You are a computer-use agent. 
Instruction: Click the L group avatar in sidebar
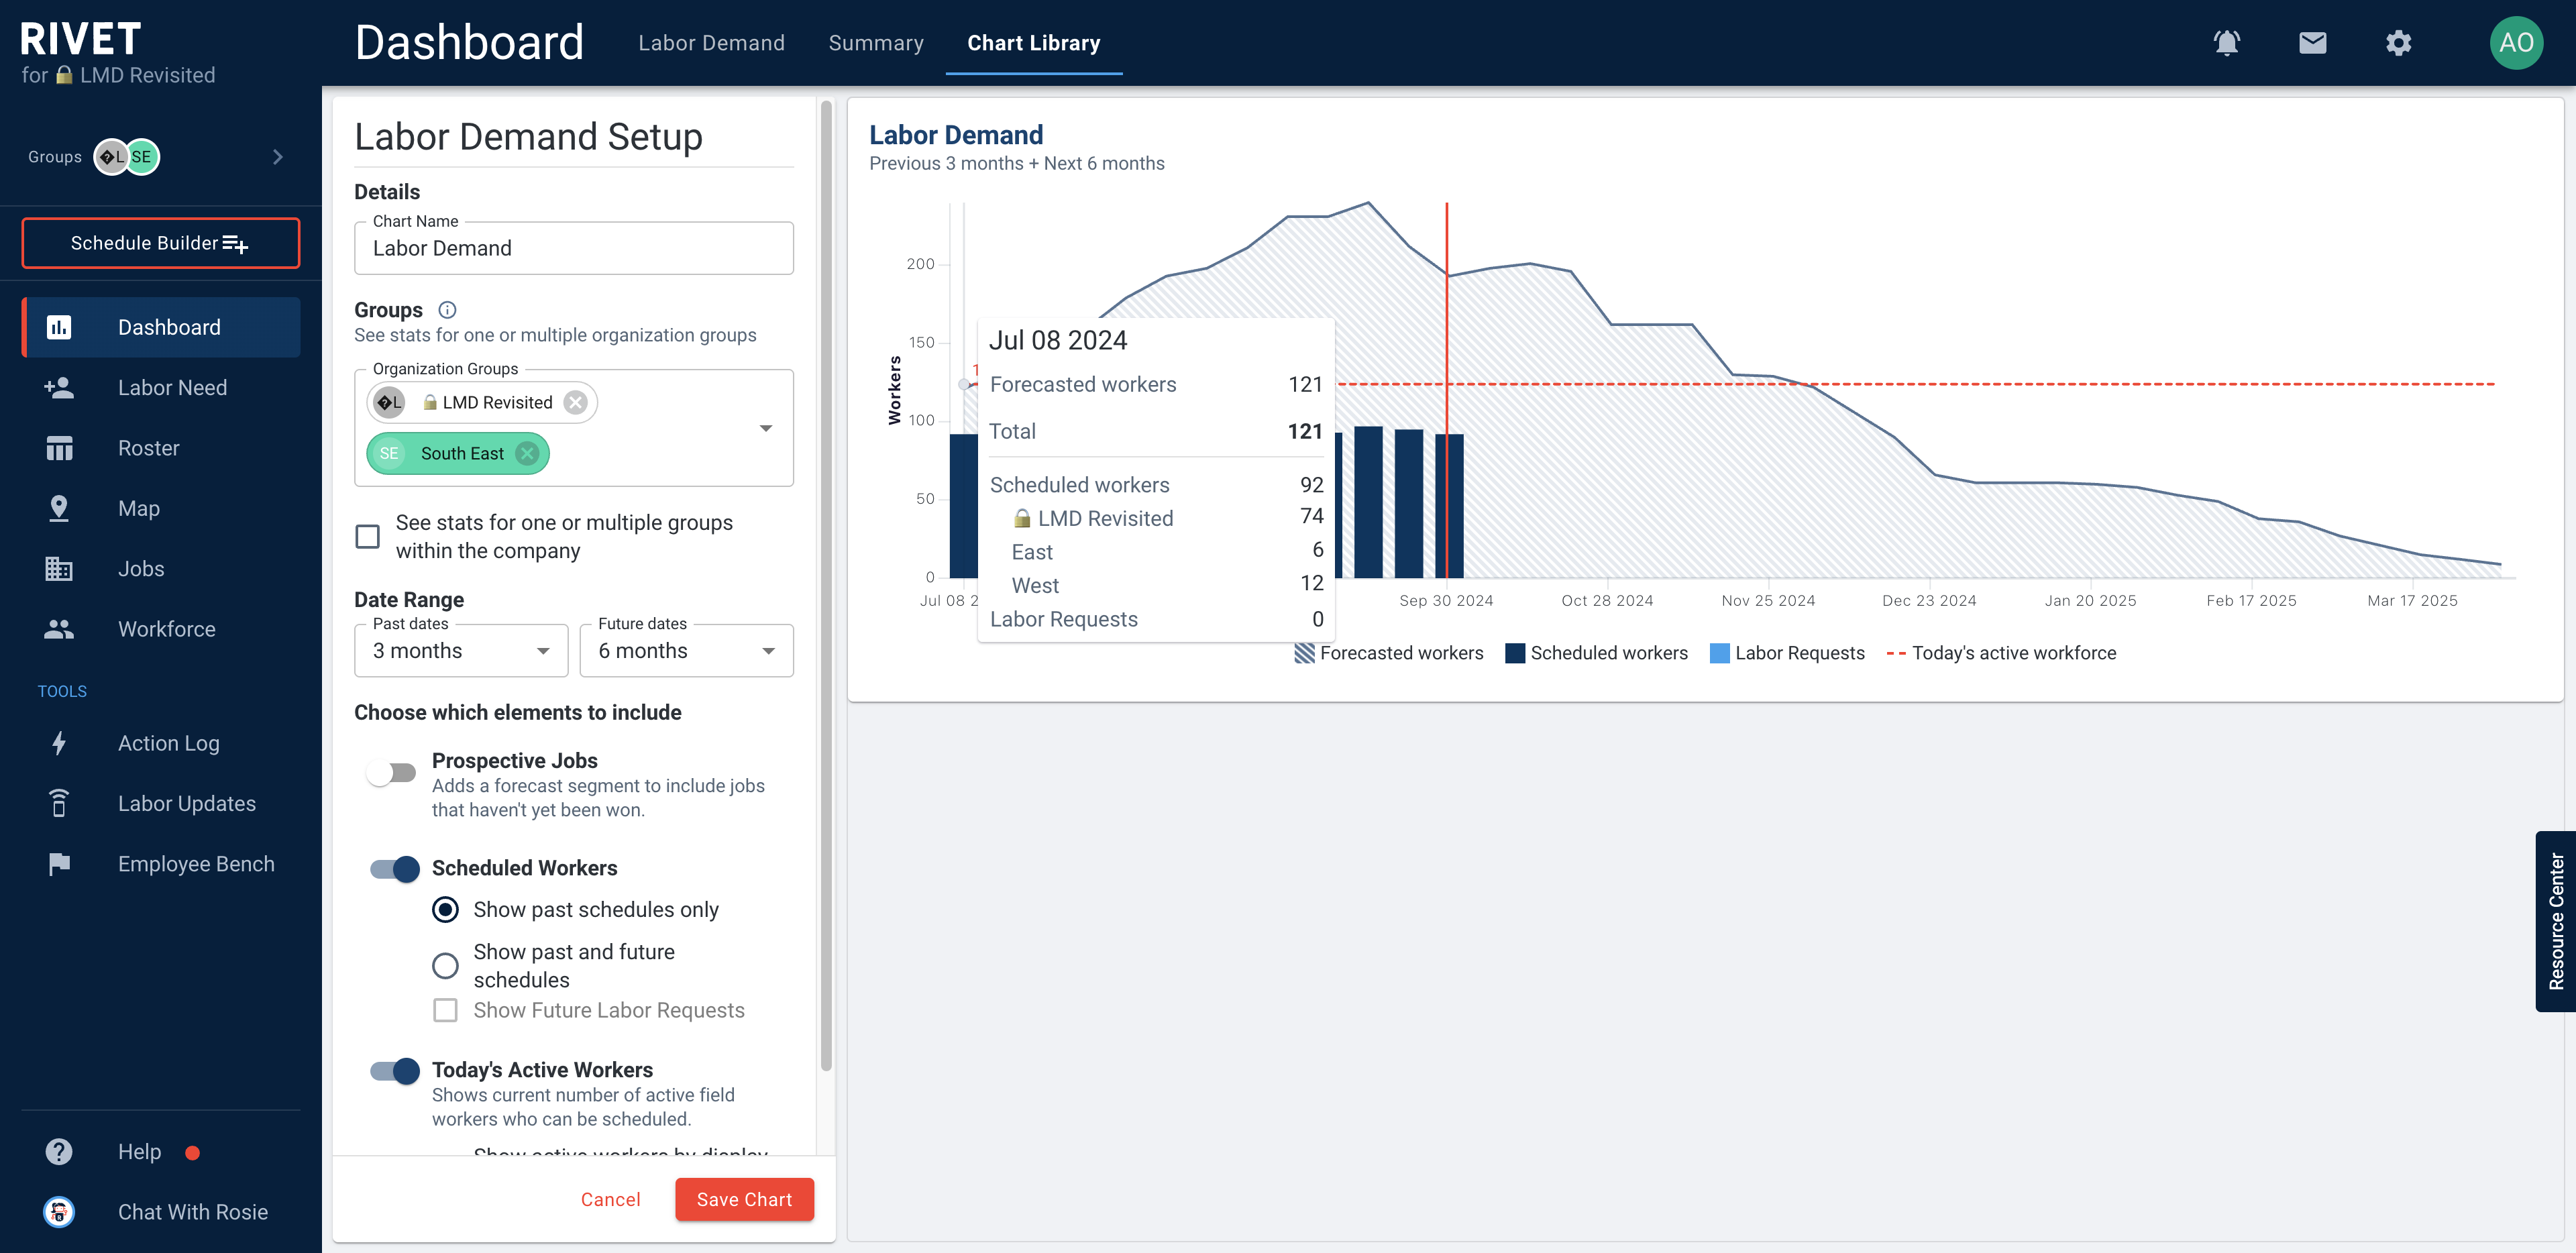[x=111, y=157]
